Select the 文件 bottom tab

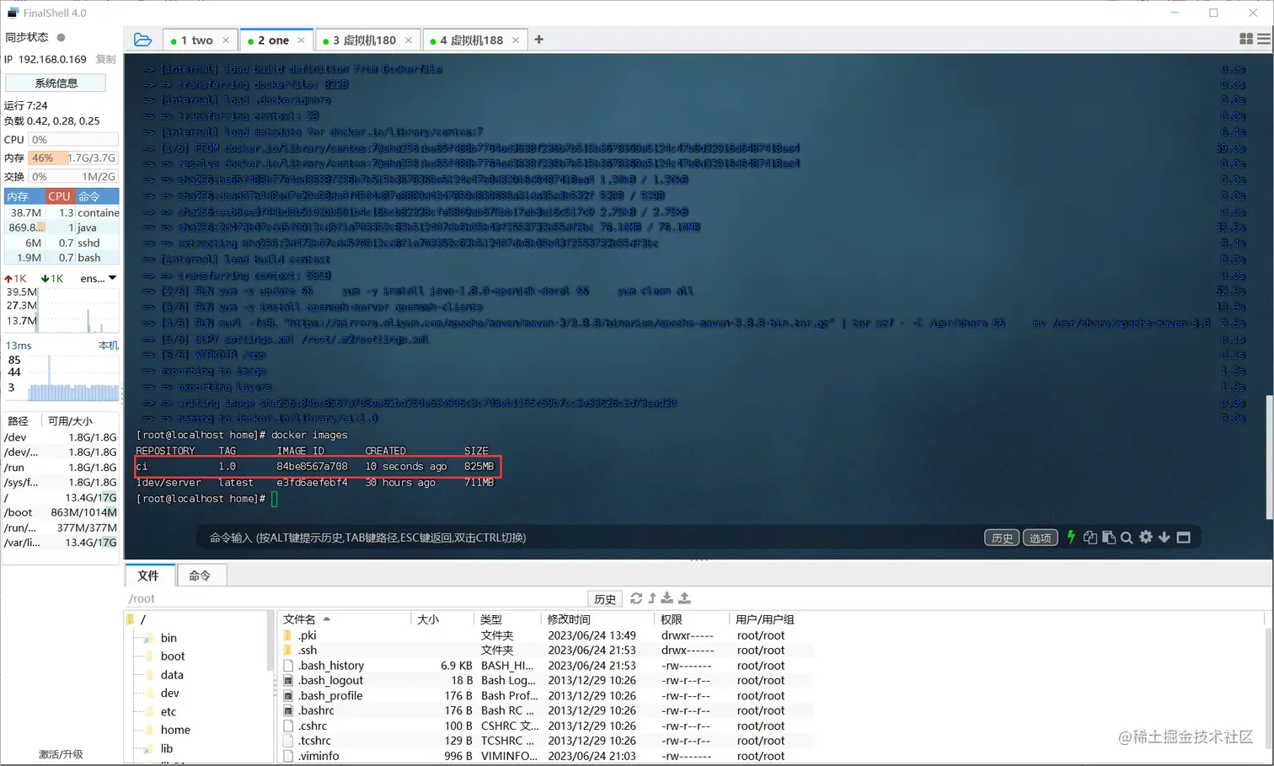pyautogui.click(x=148, y=576)
